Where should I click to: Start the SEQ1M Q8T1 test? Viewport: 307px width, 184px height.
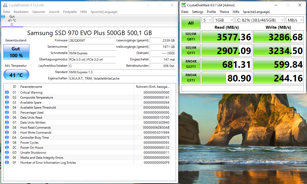point(191,36)
